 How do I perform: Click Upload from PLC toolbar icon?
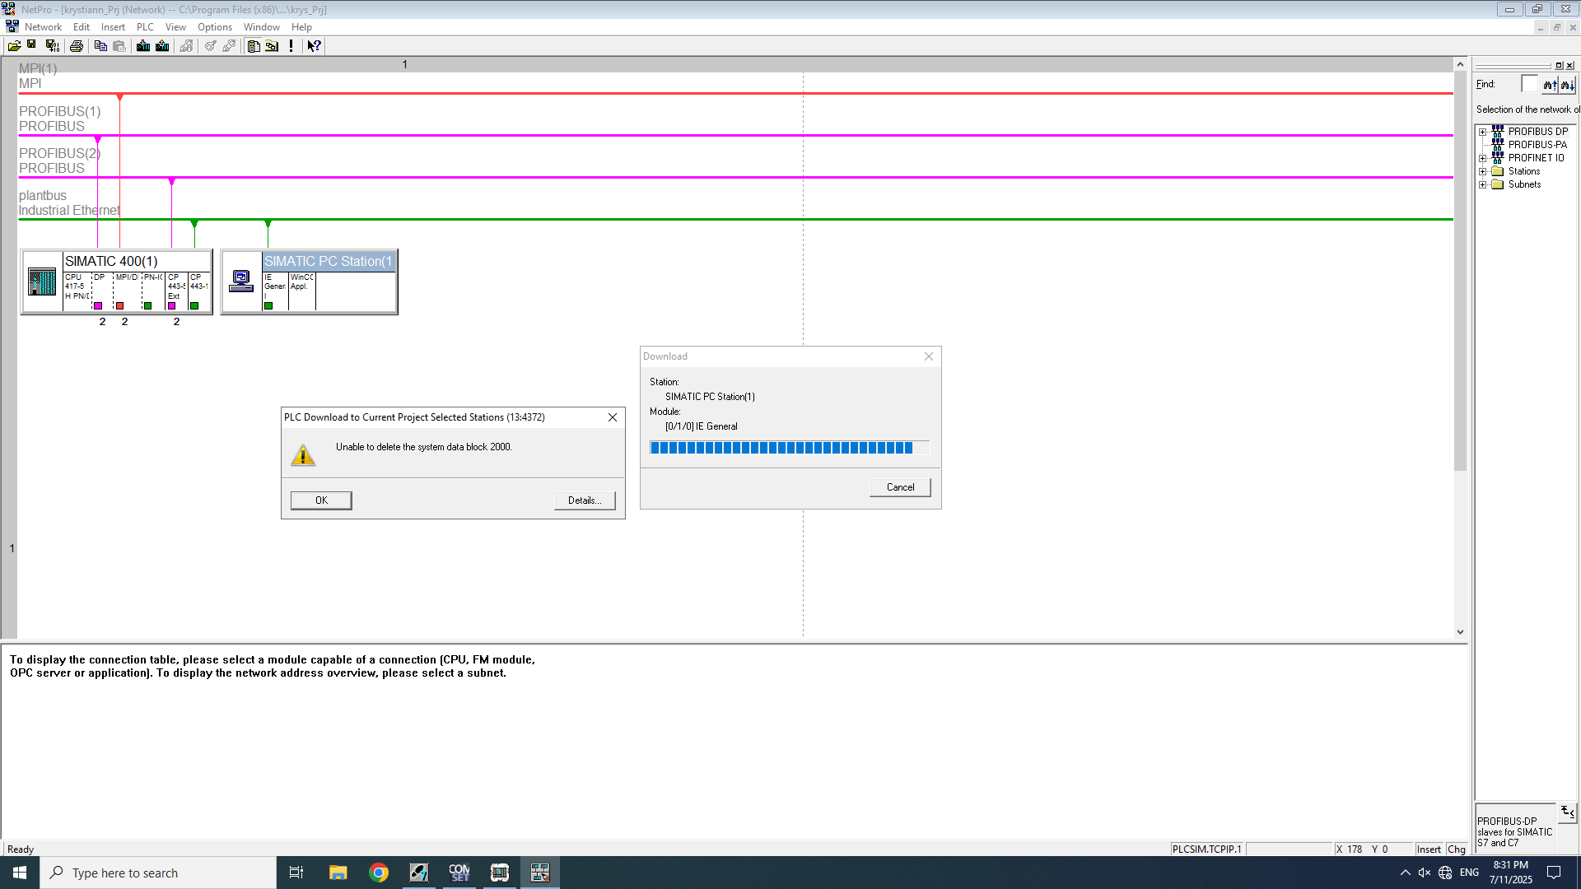click(x=162, y=46)
